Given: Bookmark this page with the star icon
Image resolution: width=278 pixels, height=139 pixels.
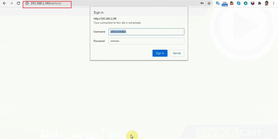Looking at the screenshot, I should tap(209, 3).
